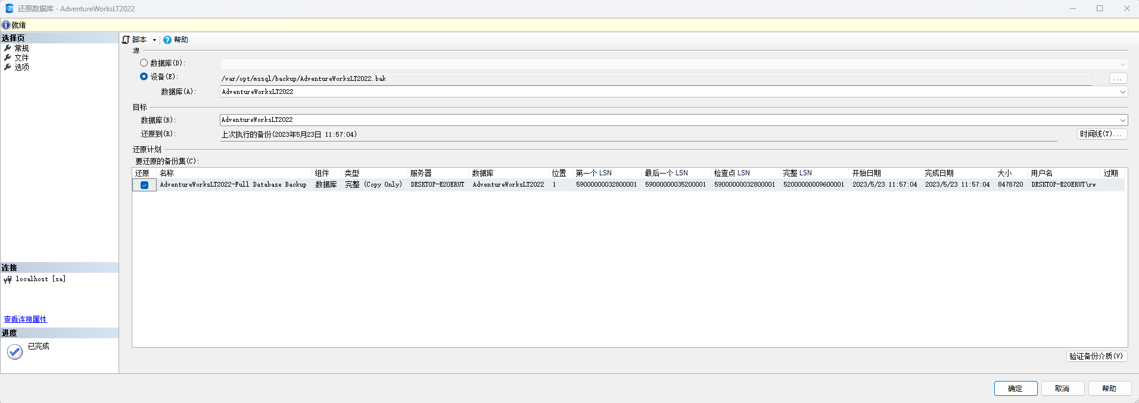
Task: Expand the 脚本 dropdown arrow
Action: [154, 40]
